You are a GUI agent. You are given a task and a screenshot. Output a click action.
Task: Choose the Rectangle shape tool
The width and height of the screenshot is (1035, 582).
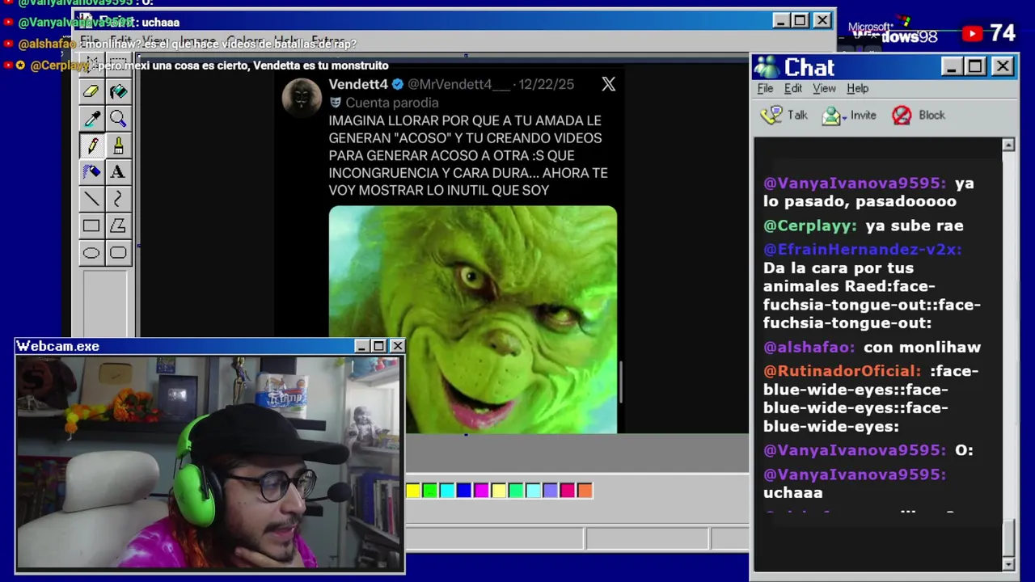point(91,226)
